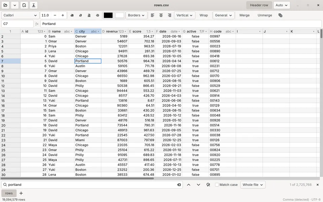The image size is (323, 202).
Task: Open the code column filter arrow
Action: pos(233,32)
